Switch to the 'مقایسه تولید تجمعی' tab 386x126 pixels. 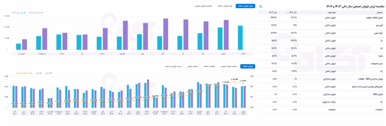[229, 66]
